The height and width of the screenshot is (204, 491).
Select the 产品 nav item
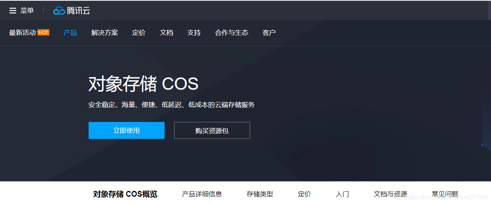70,33
